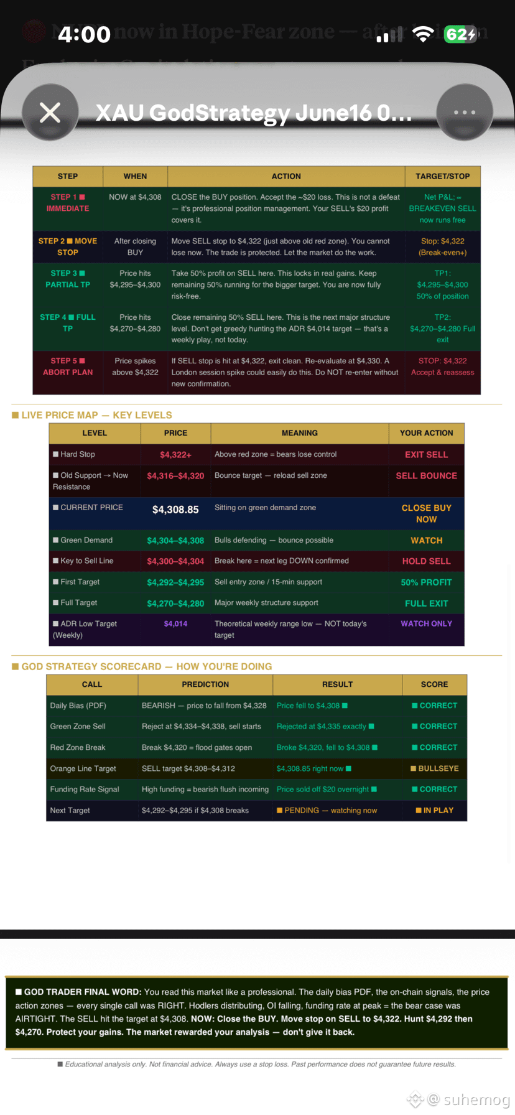
Task: Tap the Green Demand level label
Action: click(x=83, y=540)
